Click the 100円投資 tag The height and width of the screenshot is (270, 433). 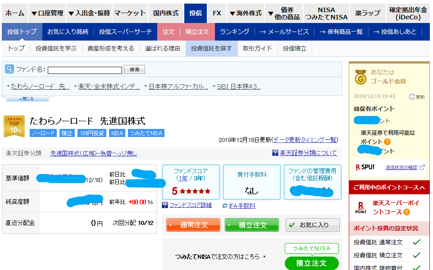click(x=92, y=133)
